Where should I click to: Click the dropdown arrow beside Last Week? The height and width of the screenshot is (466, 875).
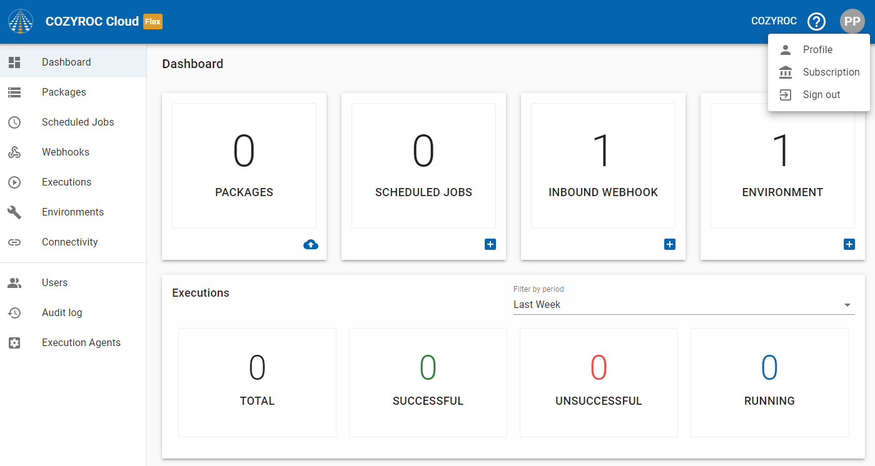pos(847,305)
